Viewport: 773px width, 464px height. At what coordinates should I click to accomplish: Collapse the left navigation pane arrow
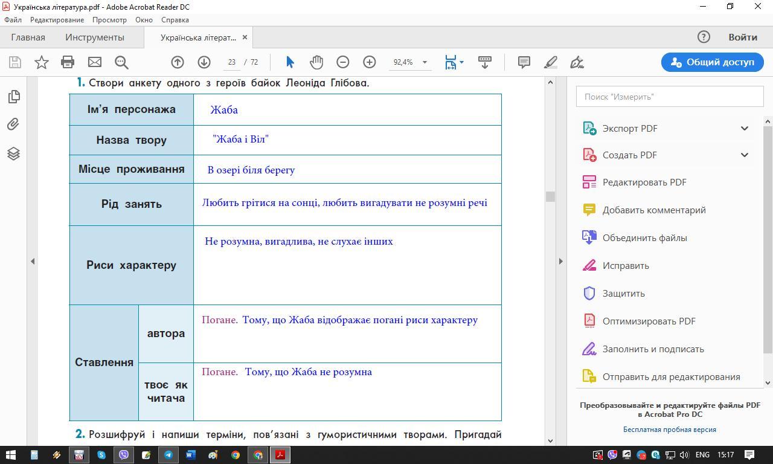pos(33,261)
